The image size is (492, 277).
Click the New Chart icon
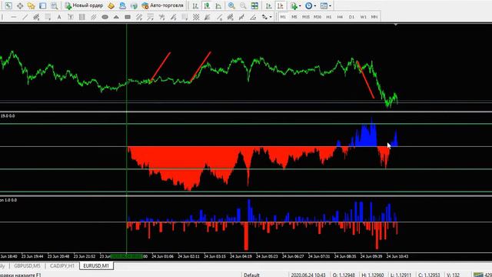(8, 5)
